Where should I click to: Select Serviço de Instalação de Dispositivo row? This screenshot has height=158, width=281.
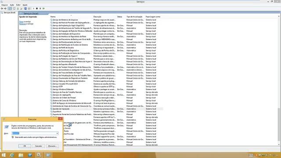(x=106, y=34)
